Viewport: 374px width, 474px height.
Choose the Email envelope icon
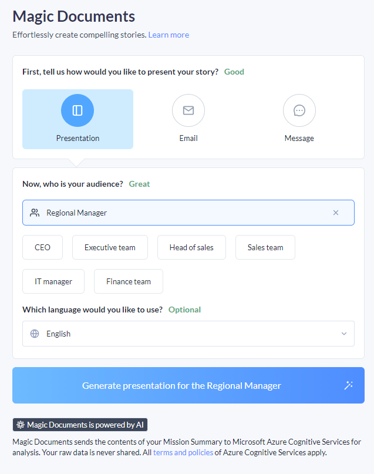188,110
